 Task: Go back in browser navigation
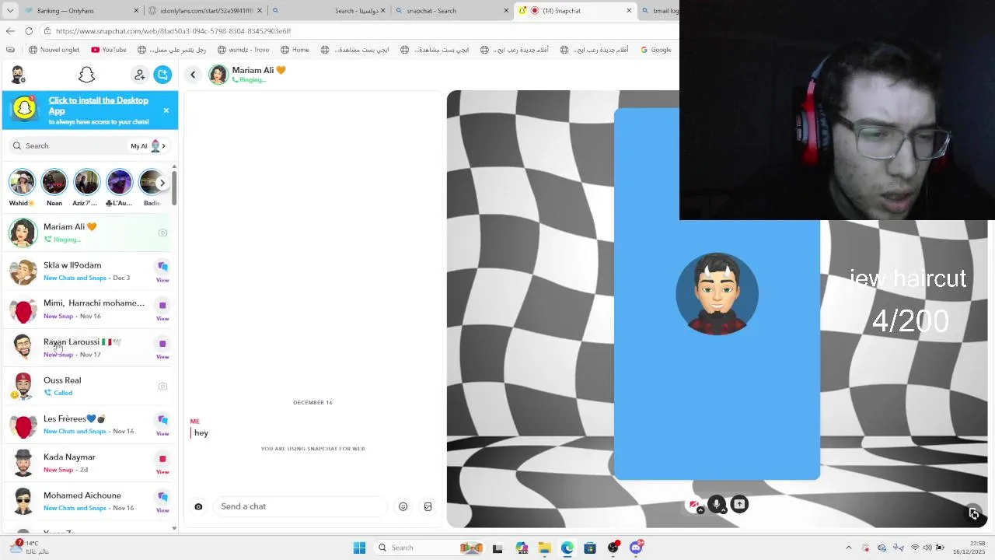coord(10,31)
